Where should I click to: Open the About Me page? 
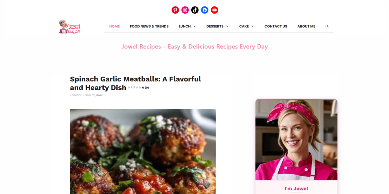306,27
